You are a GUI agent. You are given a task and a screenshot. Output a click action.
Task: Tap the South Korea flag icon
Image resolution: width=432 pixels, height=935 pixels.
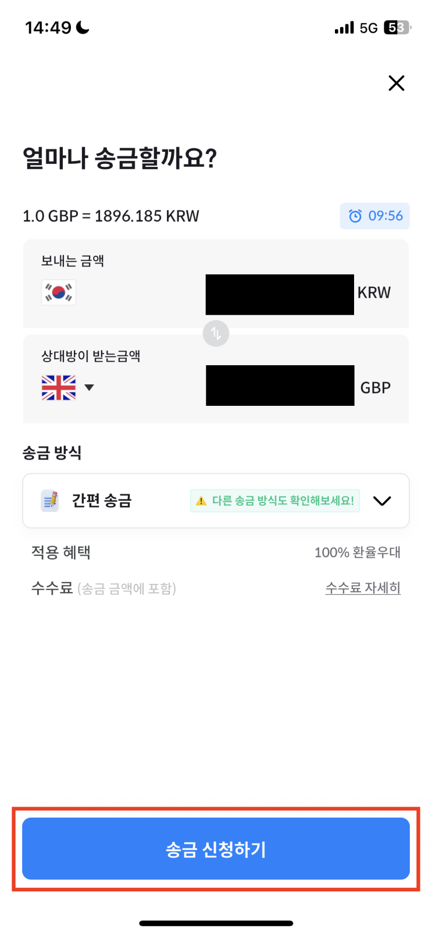[x=59, y=292]
